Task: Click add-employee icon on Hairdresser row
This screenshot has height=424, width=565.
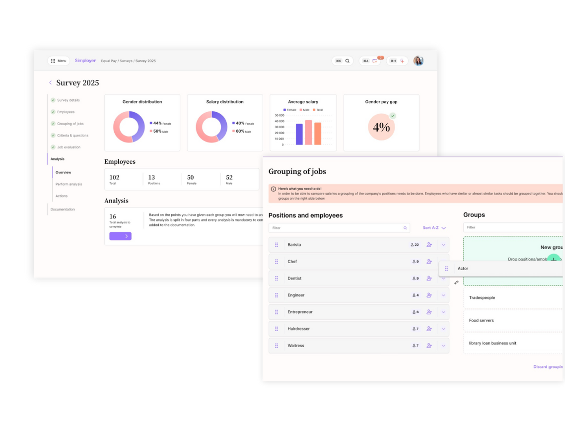Action: pos(429,329)
